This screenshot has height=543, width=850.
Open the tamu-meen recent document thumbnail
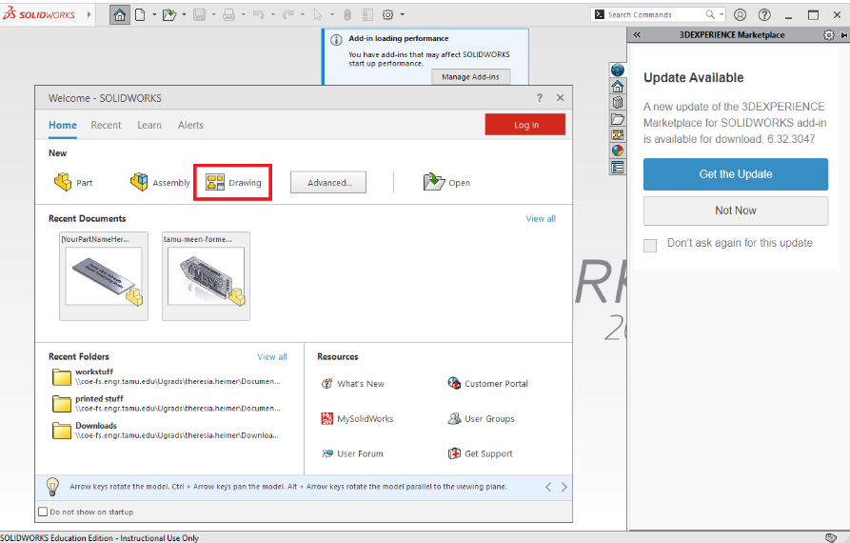[x=207, y=277]
